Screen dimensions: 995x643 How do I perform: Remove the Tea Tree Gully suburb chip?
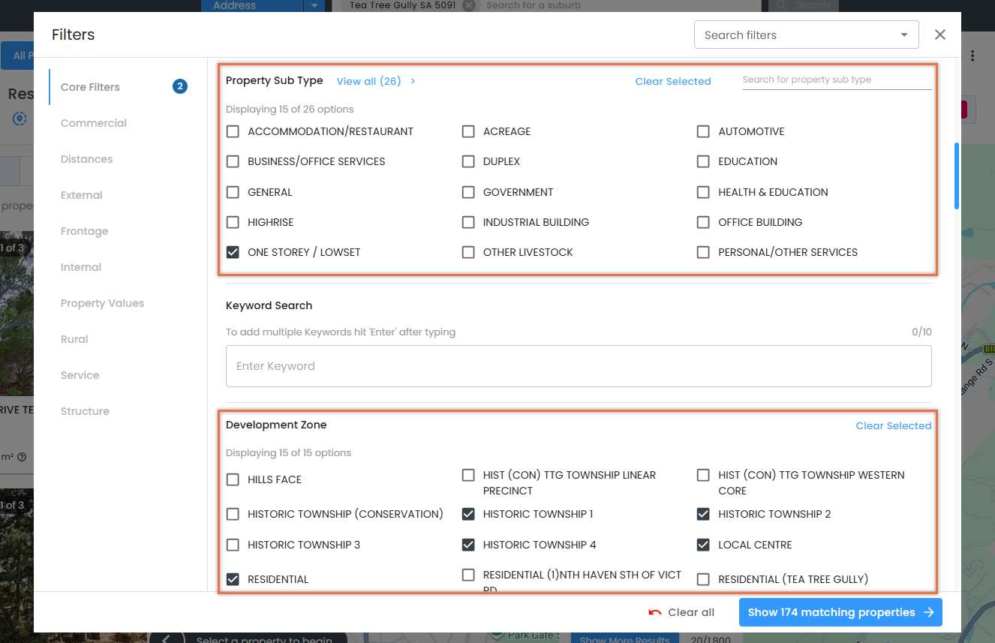(x=469, y=5)
